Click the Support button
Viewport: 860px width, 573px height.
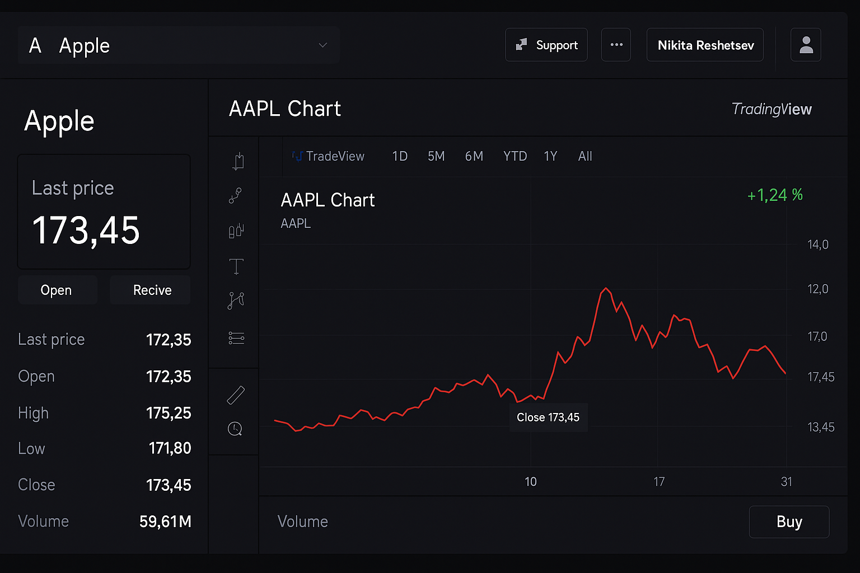tap(546, 45)
